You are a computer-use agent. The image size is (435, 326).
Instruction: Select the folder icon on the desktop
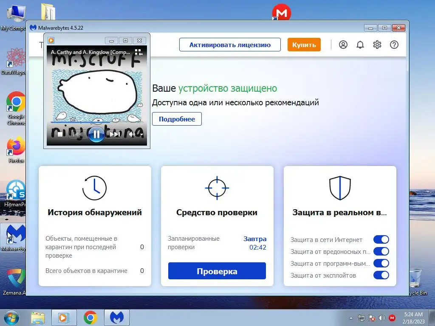(x=48, y=11)
